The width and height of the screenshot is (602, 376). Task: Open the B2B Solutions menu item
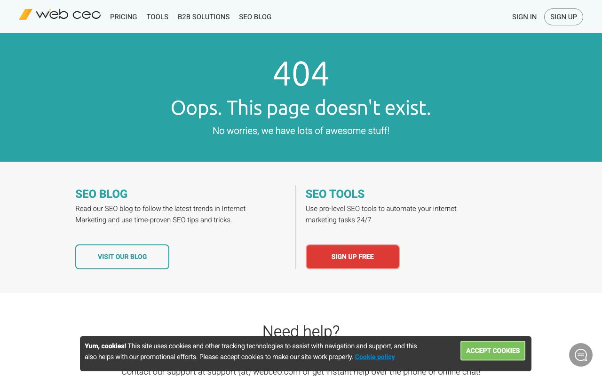click(204, 17)
